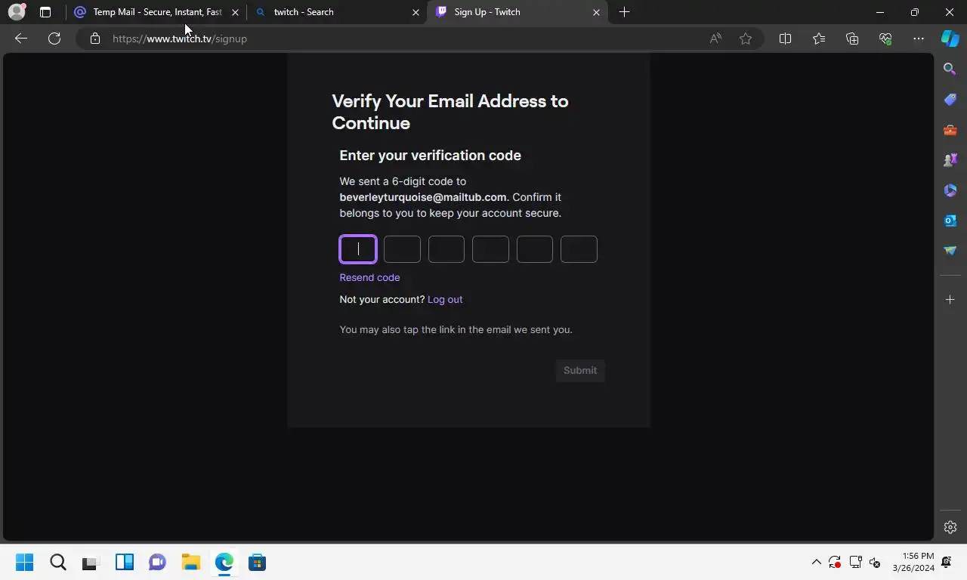Screen dimensions: 967x580
Task: Select fourth verification code digit box
Action: pyautogui.click(x=490, y=249)
